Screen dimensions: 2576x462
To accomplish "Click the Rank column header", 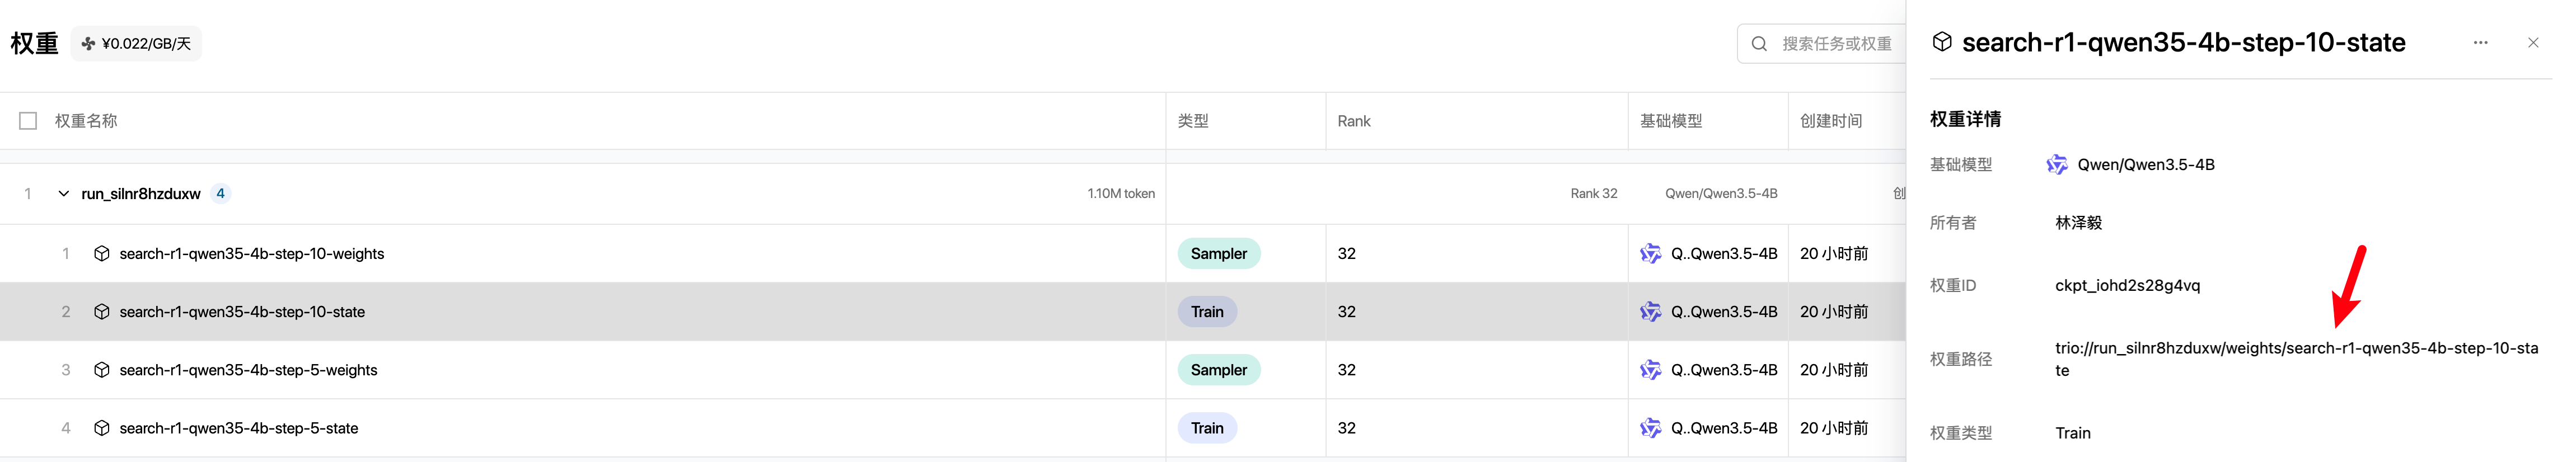I will [1354, 121].
